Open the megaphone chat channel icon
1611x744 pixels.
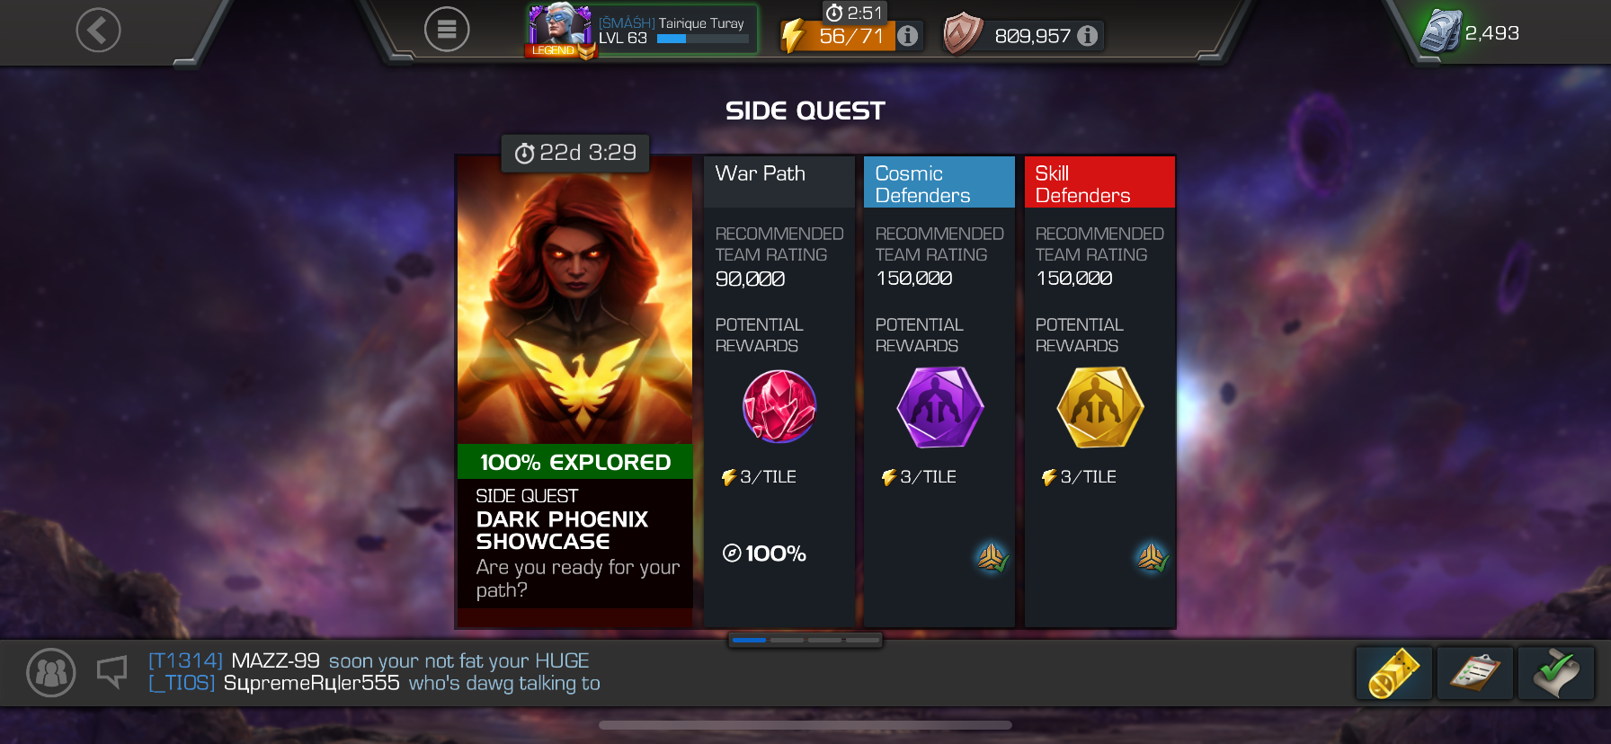click(112, 671)
